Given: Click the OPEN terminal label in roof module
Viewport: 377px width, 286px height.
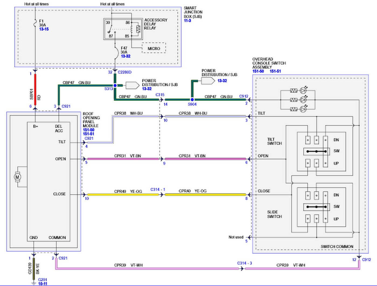Looking at the screenshot, I should 60,159.
